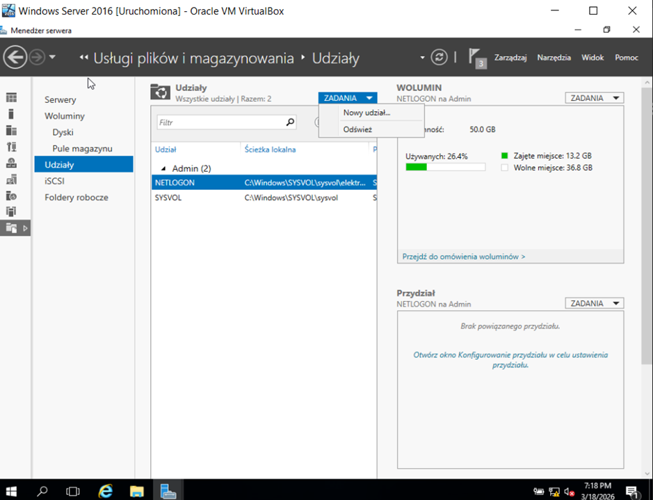The width and height of the screenshot is (653, 500).
Task: Open the notifications flag icon
Action: (476, 57)
